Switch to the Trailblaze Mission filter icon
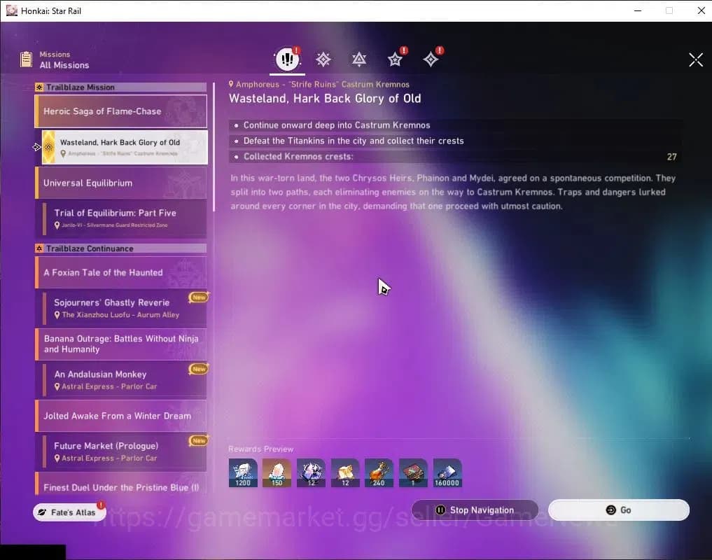Image resolution: width=712 pixels, height=560 pixels. pos(323,59)
